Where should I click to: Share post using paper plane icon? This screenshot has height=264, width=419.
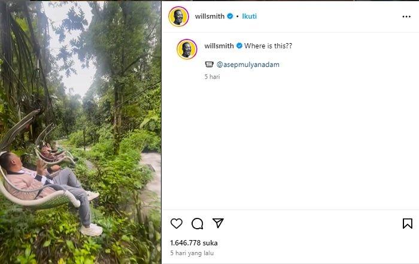pos(218,223)
